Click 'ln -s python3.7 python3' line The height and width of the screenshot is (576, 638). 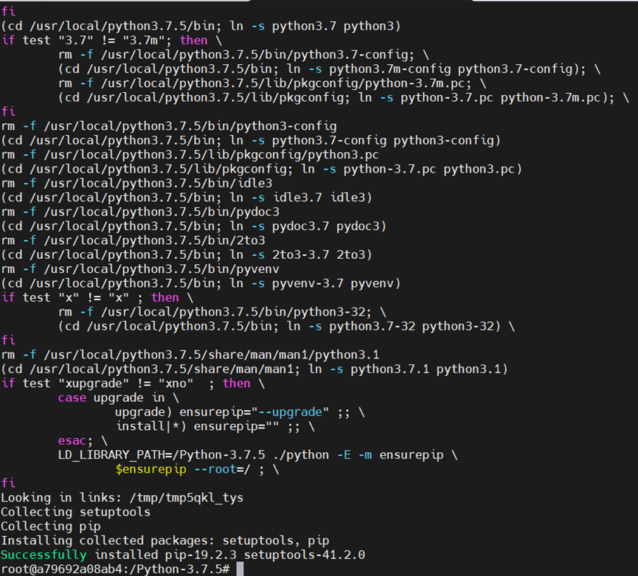201,27
